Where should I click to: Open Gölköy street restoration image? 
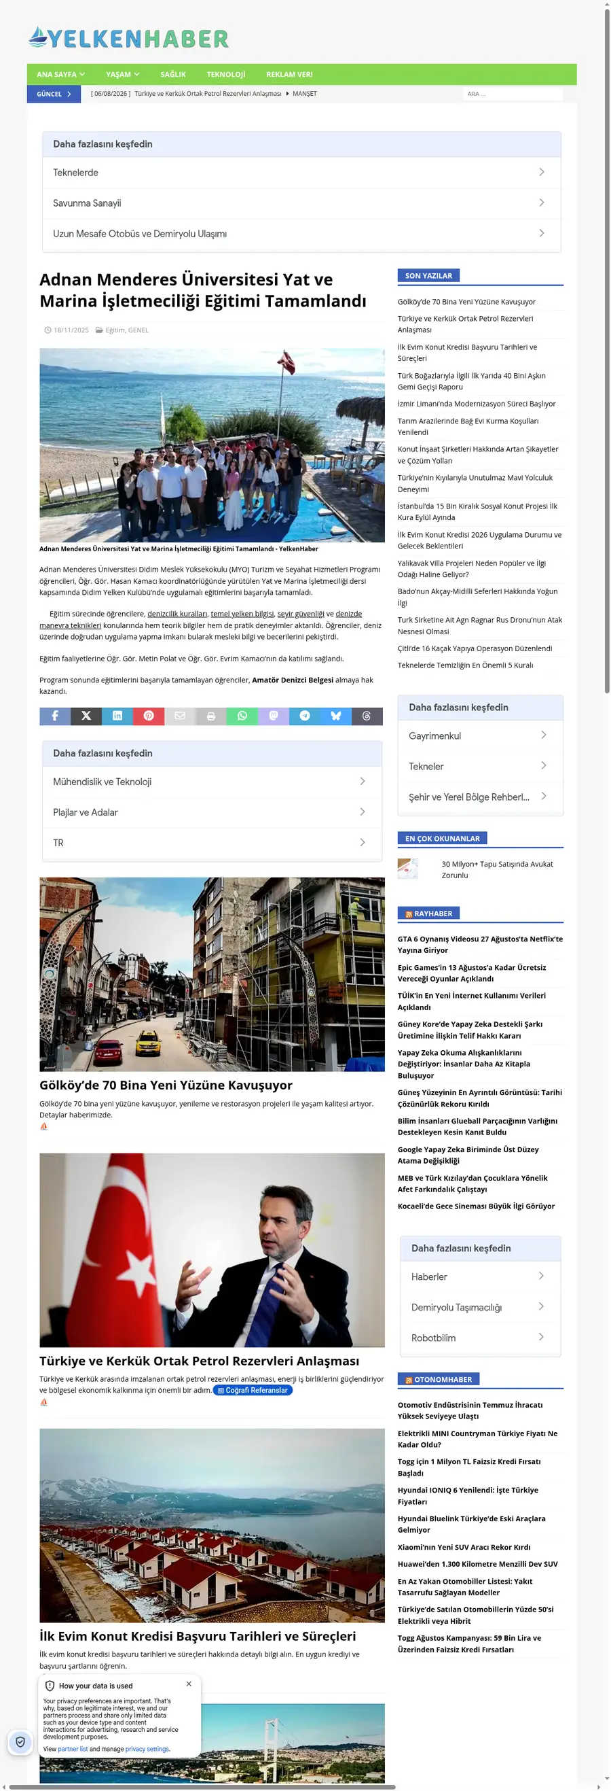click(x=212, y=974)
